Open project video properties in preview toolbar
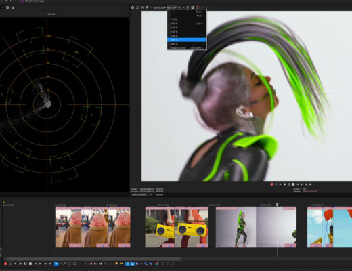Viewport: 352px width, 271px height. point(133,7)
